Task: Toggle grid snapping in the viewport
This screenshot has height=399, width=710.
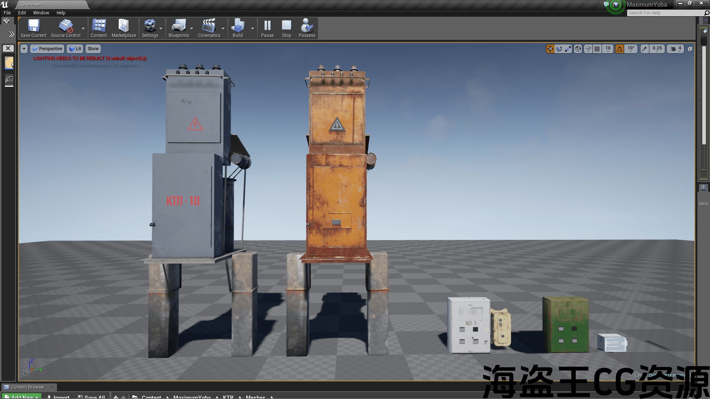Action: 597,49
